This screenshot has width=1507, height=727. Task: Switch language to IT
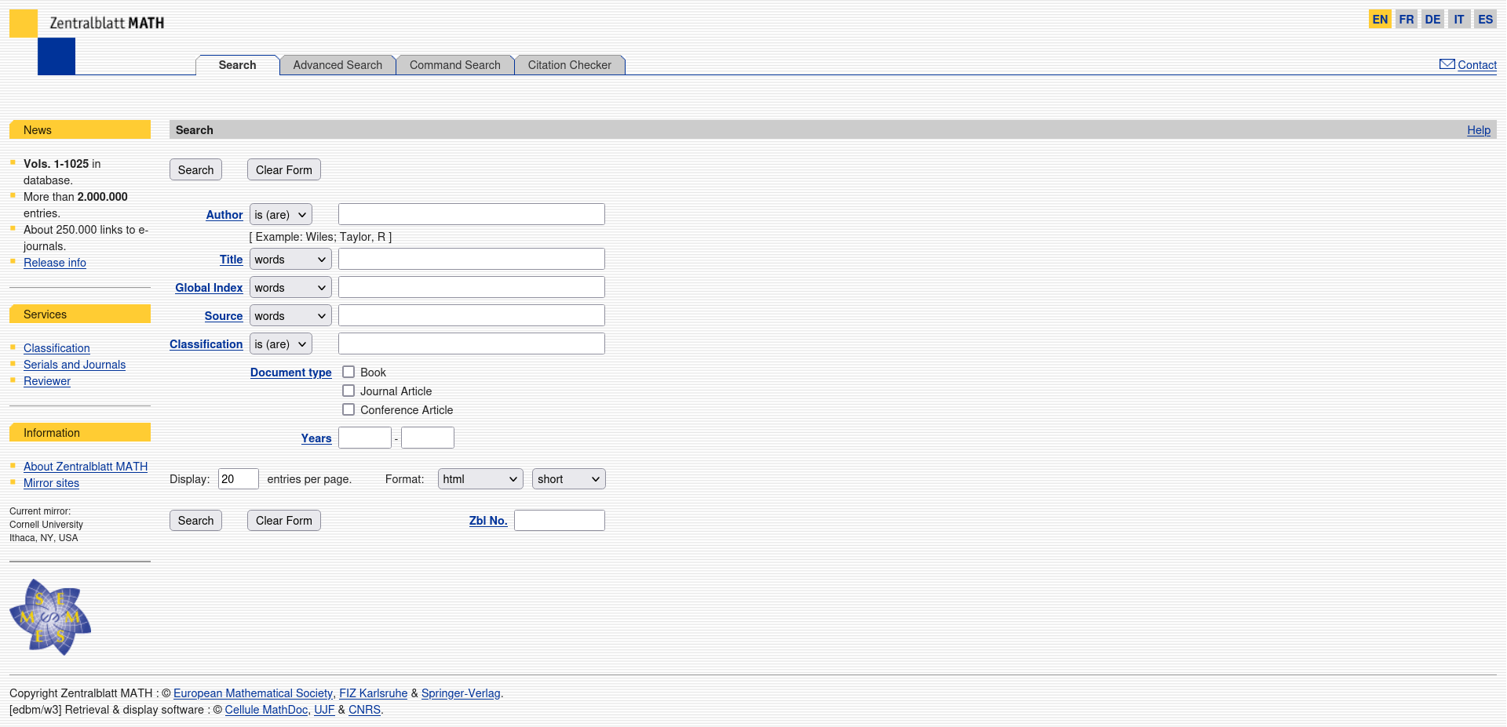coord(1459,20)
